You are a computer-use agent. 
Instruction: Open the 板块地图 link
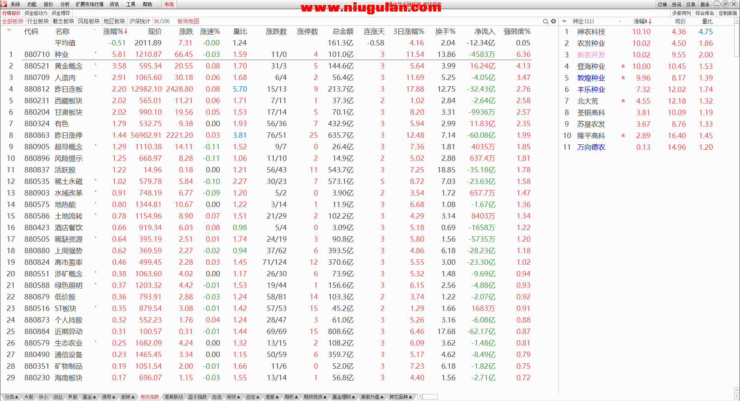point(188,21)
